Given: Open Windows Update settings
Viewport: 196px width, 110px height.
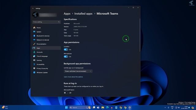Looking at the screenshot, I should (x=47, y=72).
